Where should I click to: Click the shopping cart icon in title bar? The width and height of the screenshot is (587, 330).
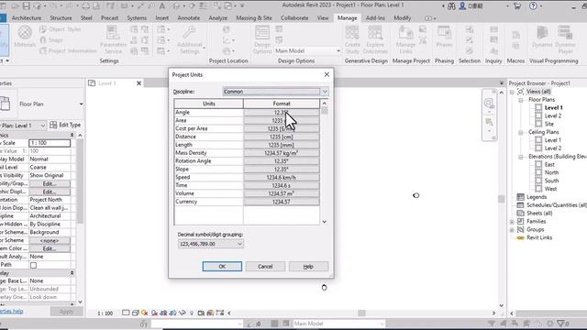(517, 5)
